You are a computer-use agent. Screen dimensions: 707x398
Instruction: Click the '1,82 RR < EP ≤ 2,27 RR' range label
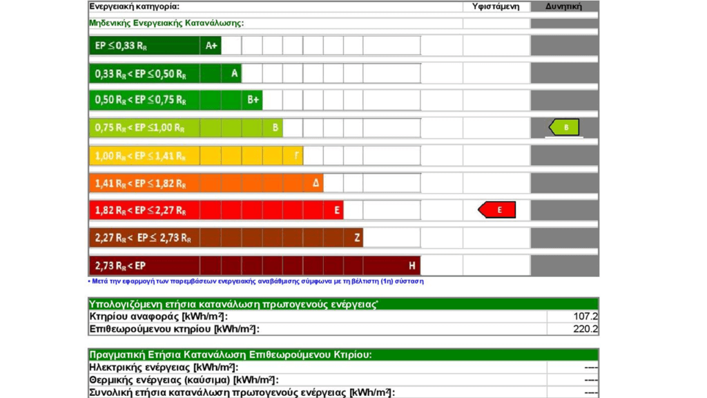[141, 210]
